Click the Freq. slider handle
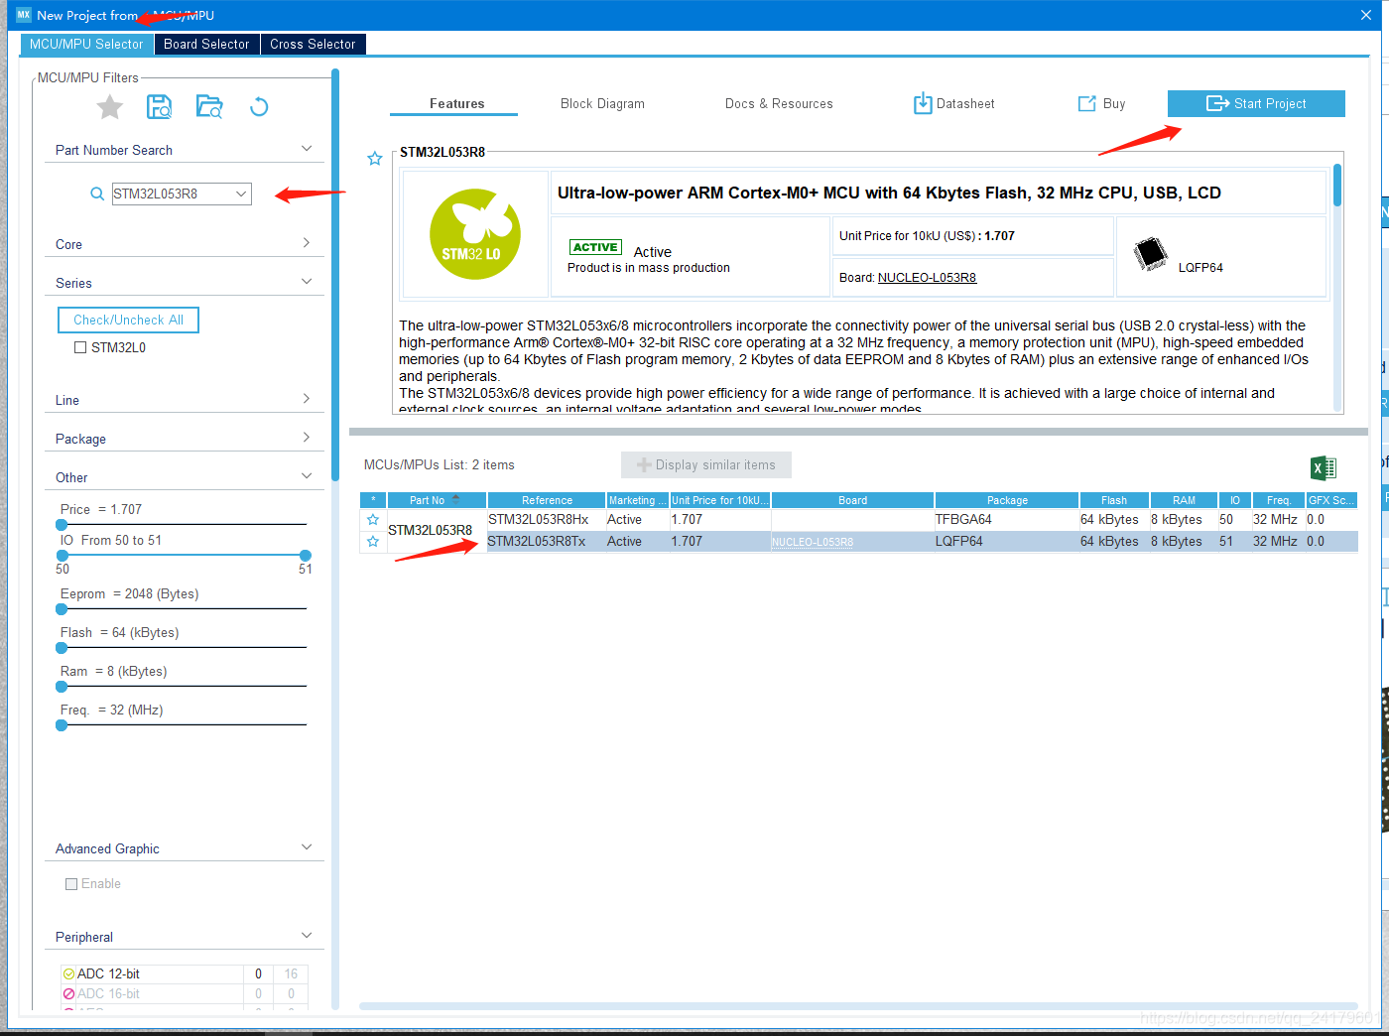 point(62,725)
